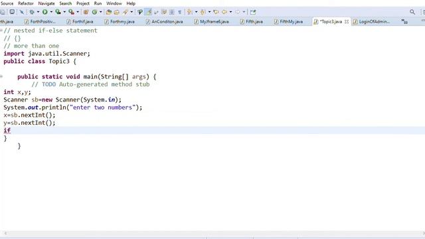Open the Navigate menu

[x=46, y=3]
